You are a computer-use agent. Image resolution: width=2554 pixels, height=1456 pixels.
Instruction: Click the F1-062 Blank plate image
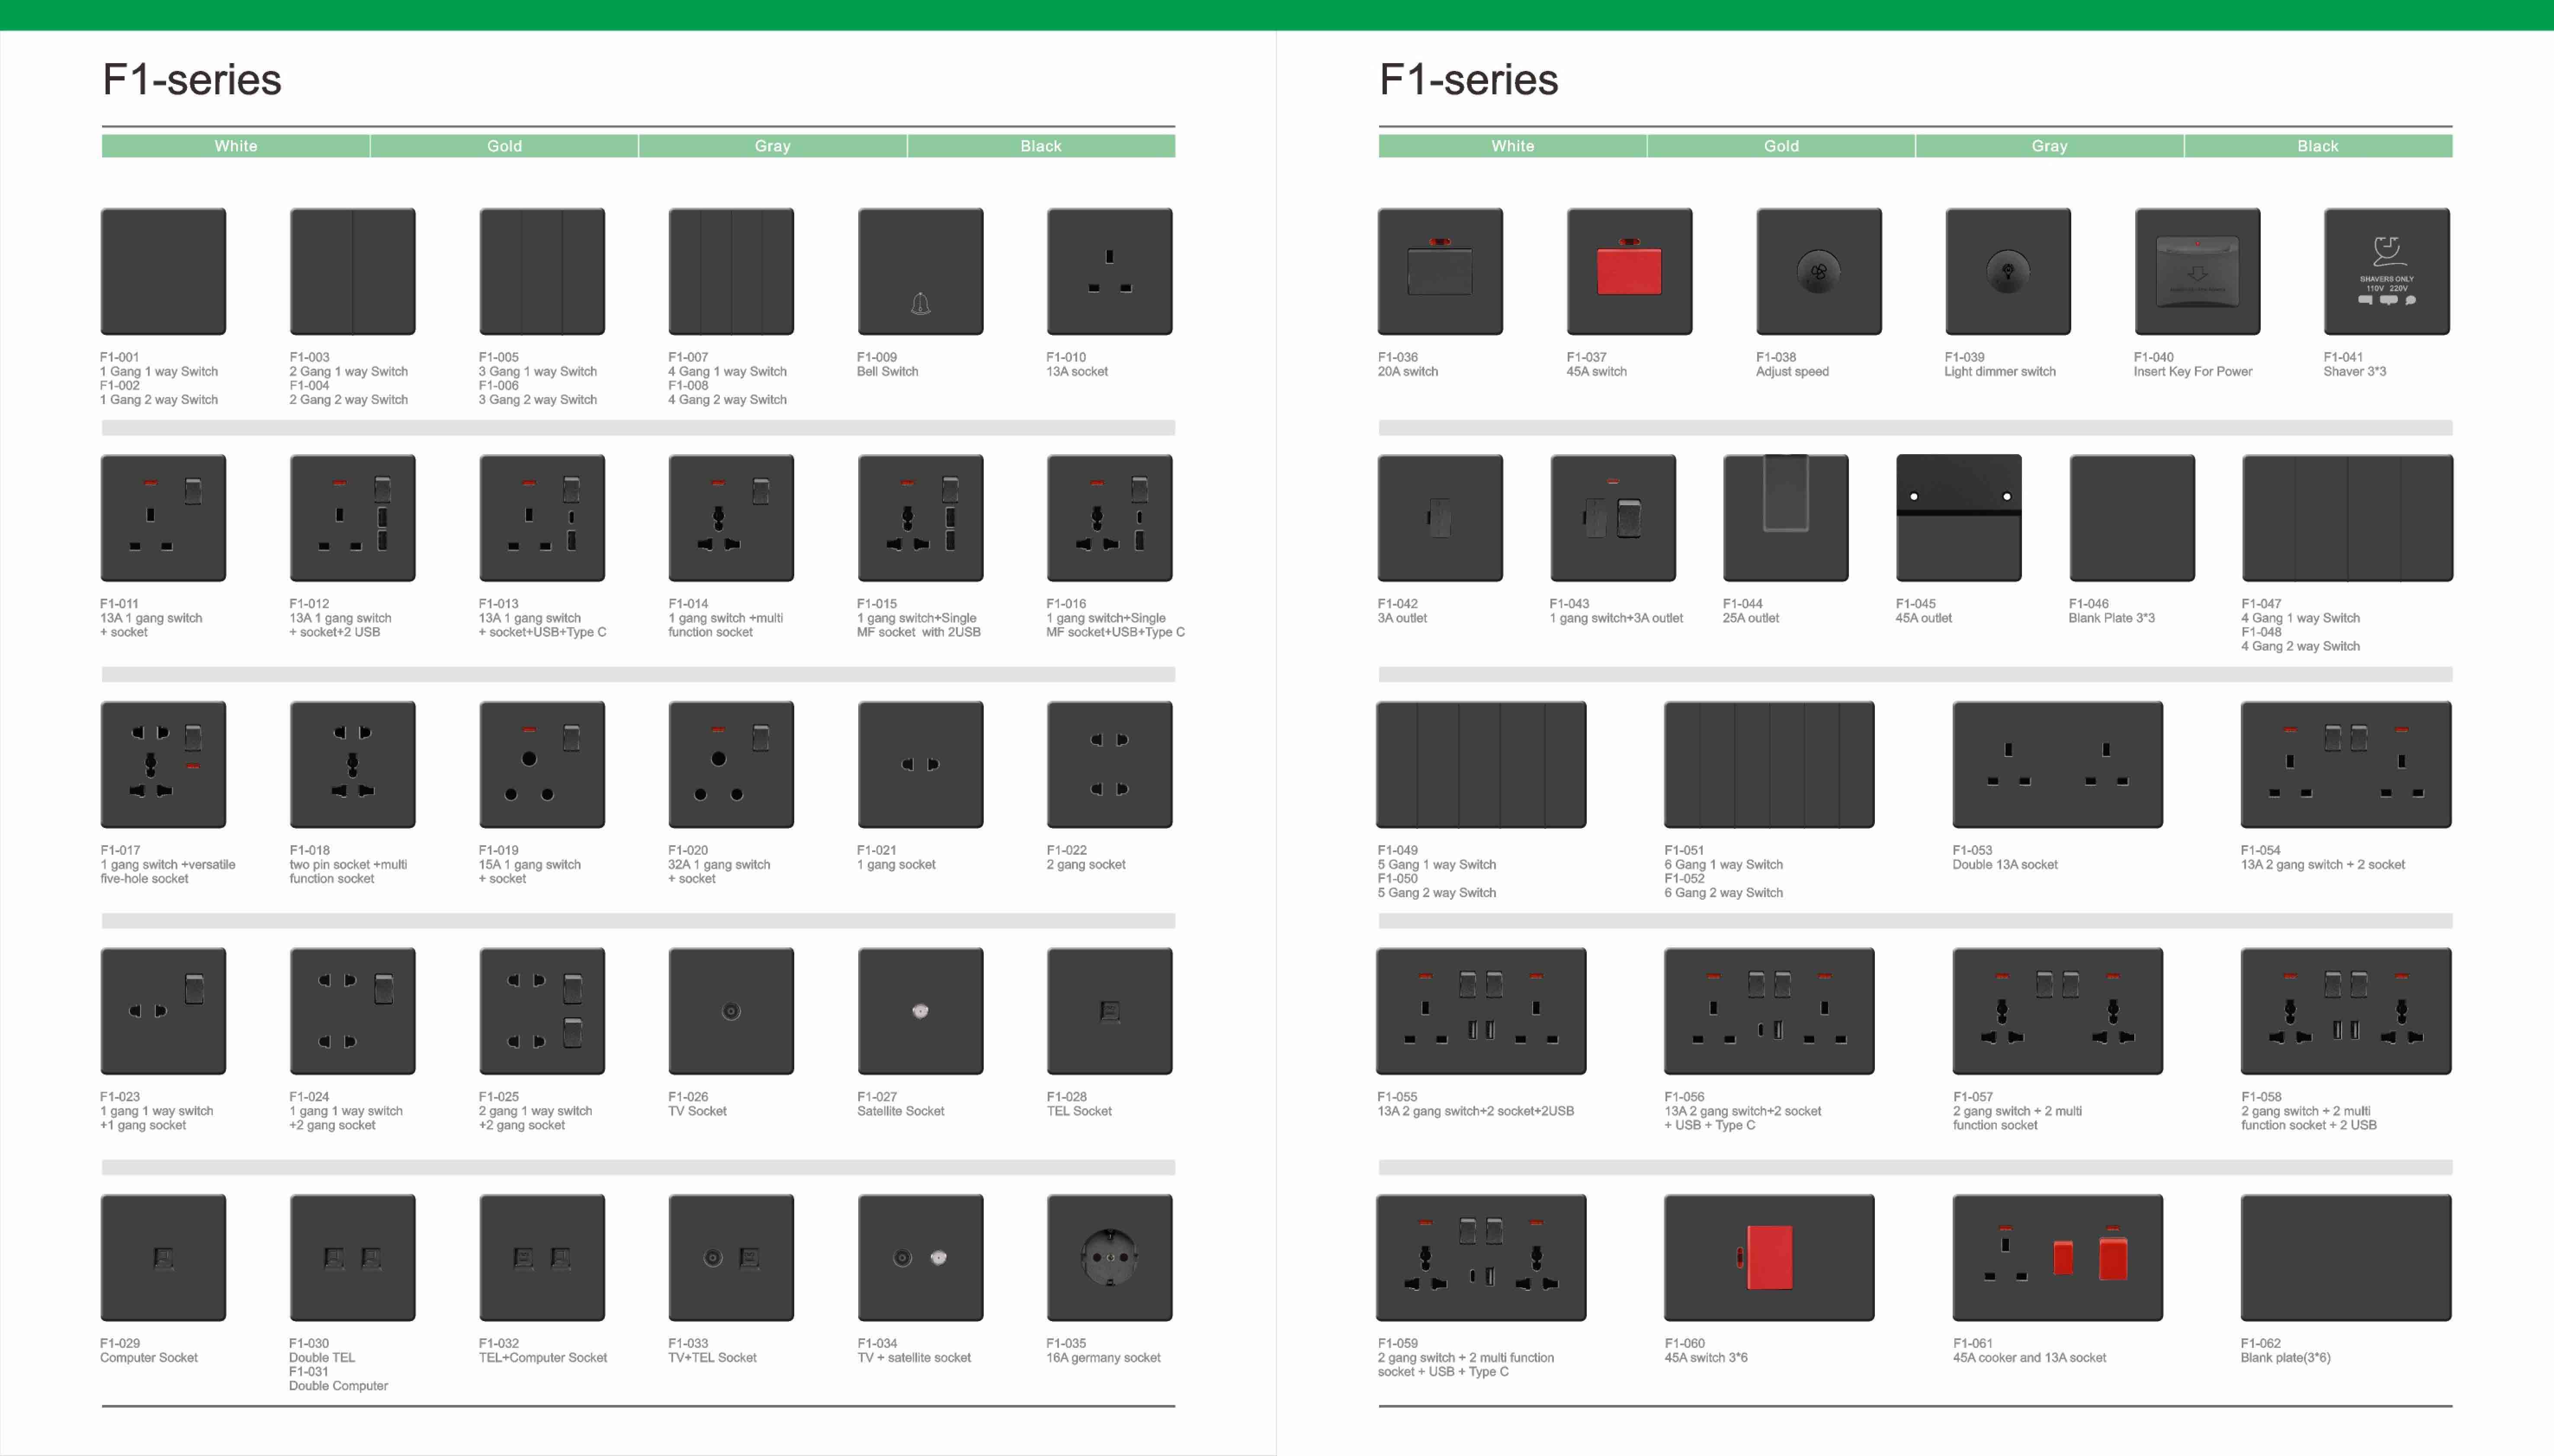[x=2346, y=1257]
